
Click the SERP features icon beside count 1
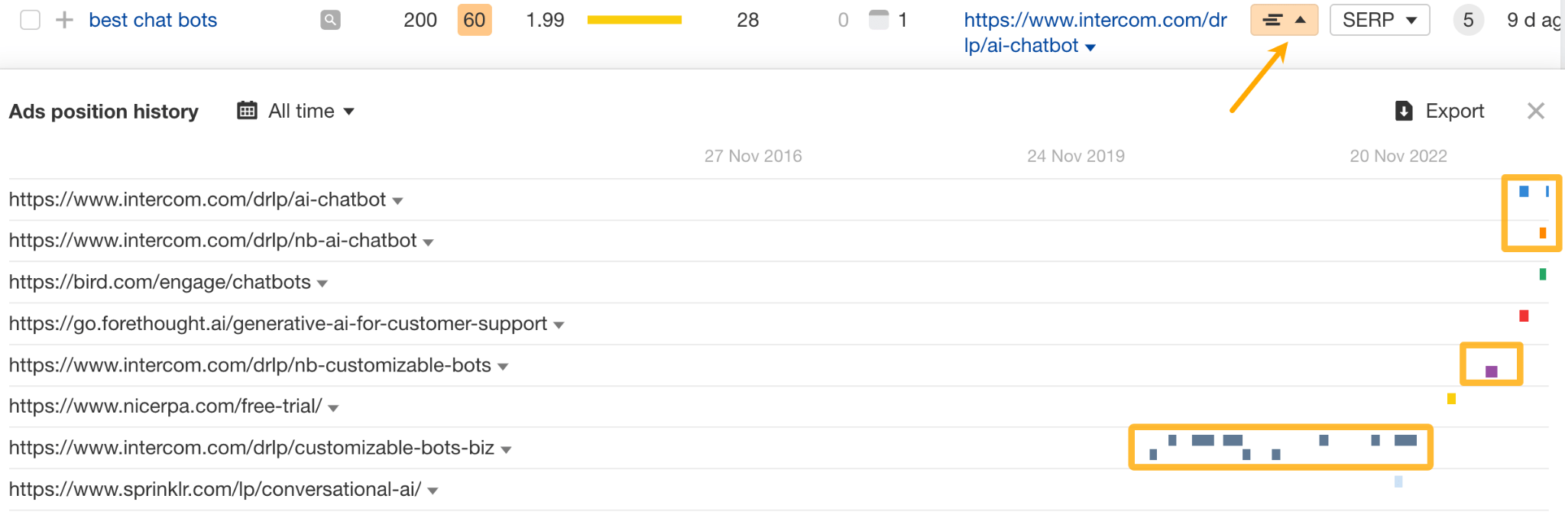(x=880, y=19)
